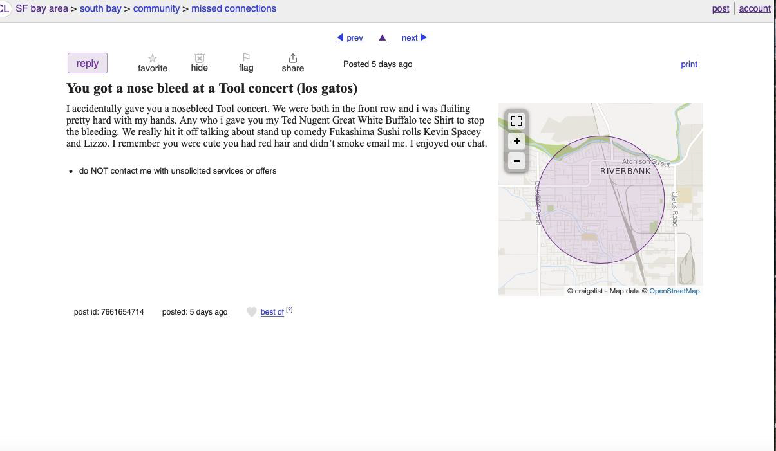Open the OpenStreetMap attribution link

click(x=674, y=291)
